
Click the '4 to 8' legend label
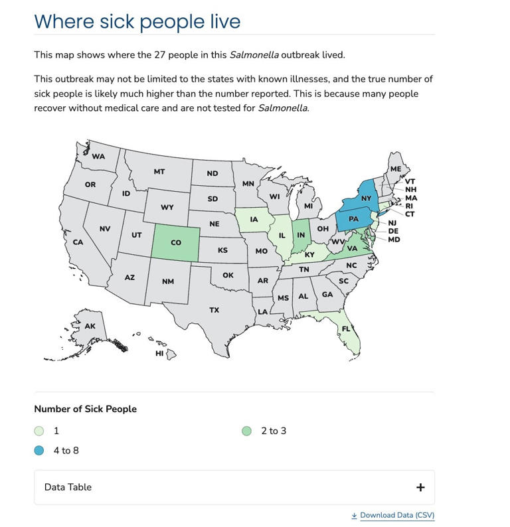click(66, 451)
